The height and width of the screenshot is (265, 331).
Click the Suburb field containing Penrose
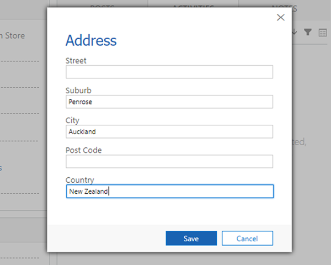tap(169, 102)
